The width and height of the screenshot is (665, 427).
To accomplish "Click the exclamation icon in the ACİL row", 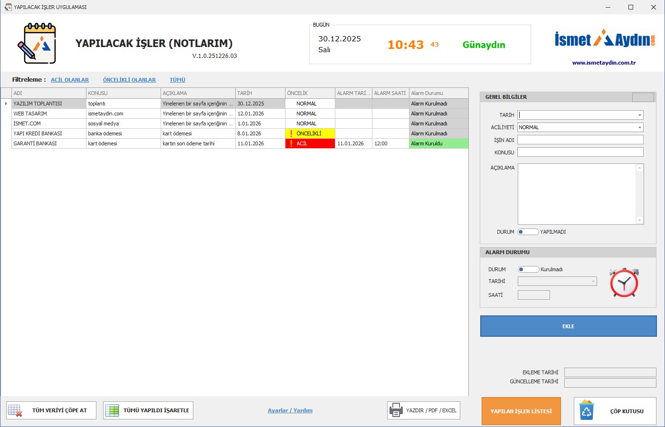I will pos(291,143).
